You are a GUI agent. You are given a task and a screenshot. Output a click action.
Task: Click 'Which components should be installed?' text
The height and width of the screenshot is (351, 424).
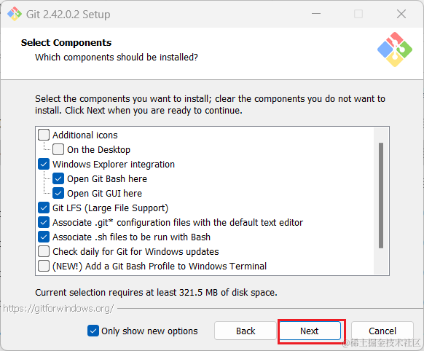(x=117, y=58)
